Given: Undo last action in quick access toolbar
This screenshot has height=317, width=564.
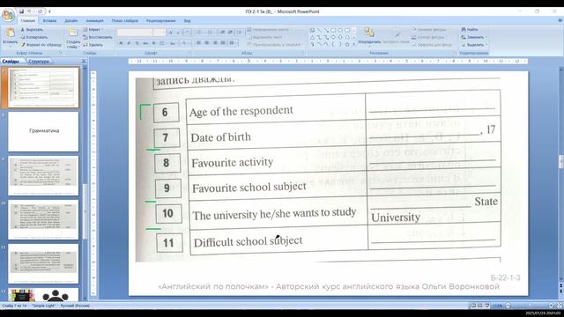Looking at the screenshot, I should pos(30,11).
